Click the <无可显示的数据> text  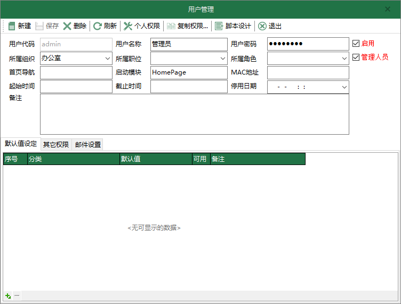click(154, 228)
